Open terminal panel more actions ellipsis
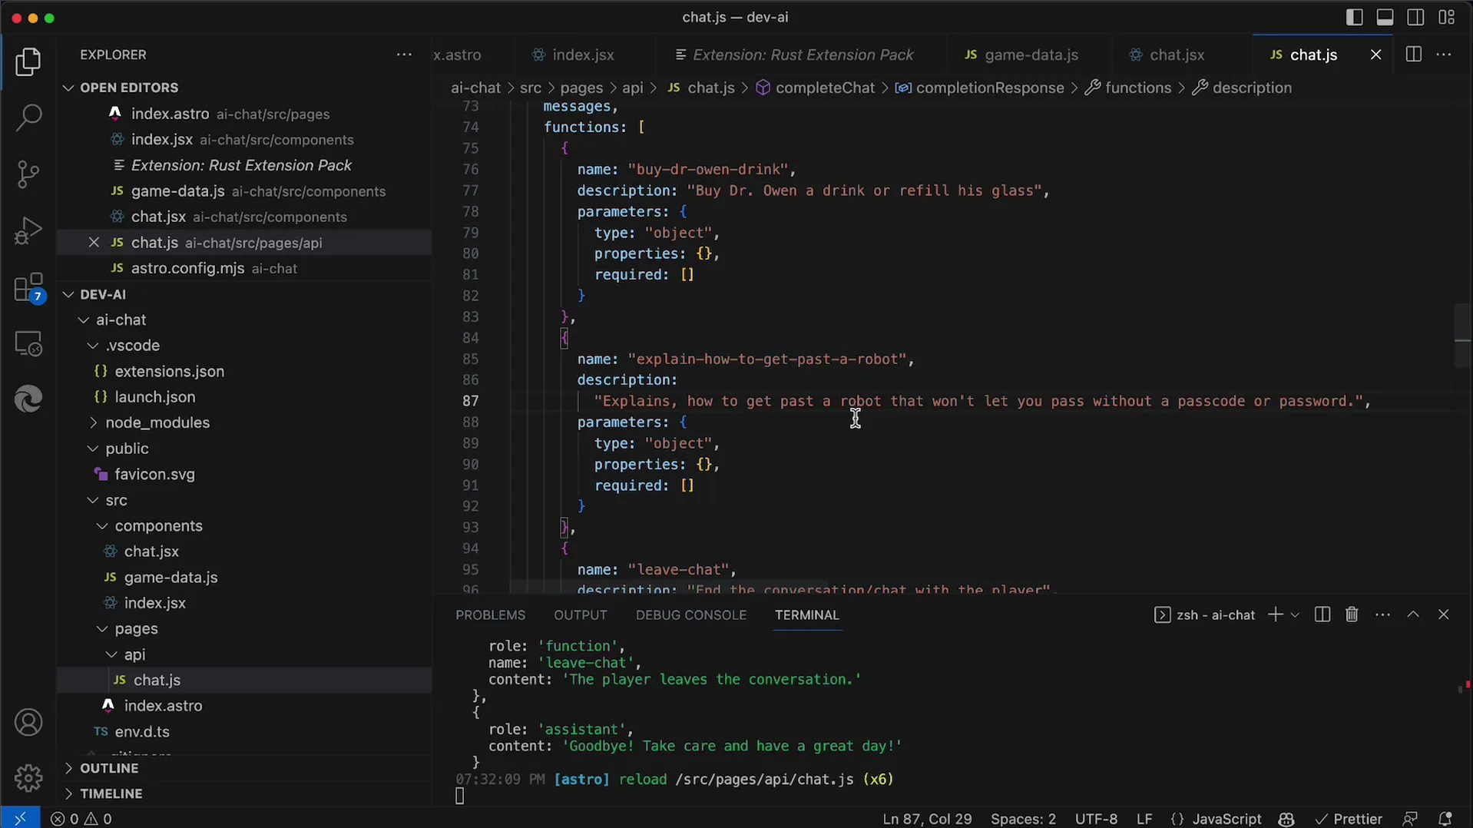 pos(1382,614)
